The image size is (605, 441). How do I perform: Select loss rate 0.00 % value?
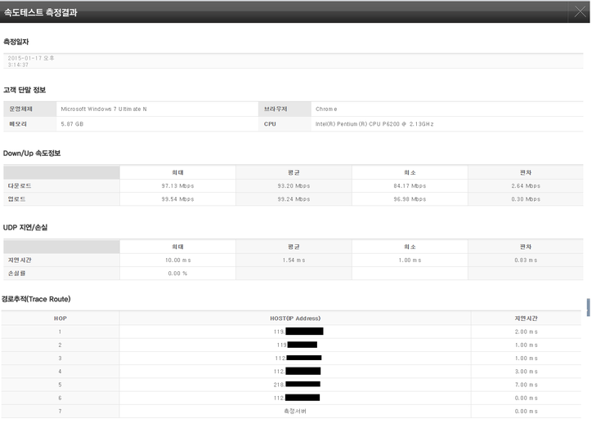click(177, 274)
